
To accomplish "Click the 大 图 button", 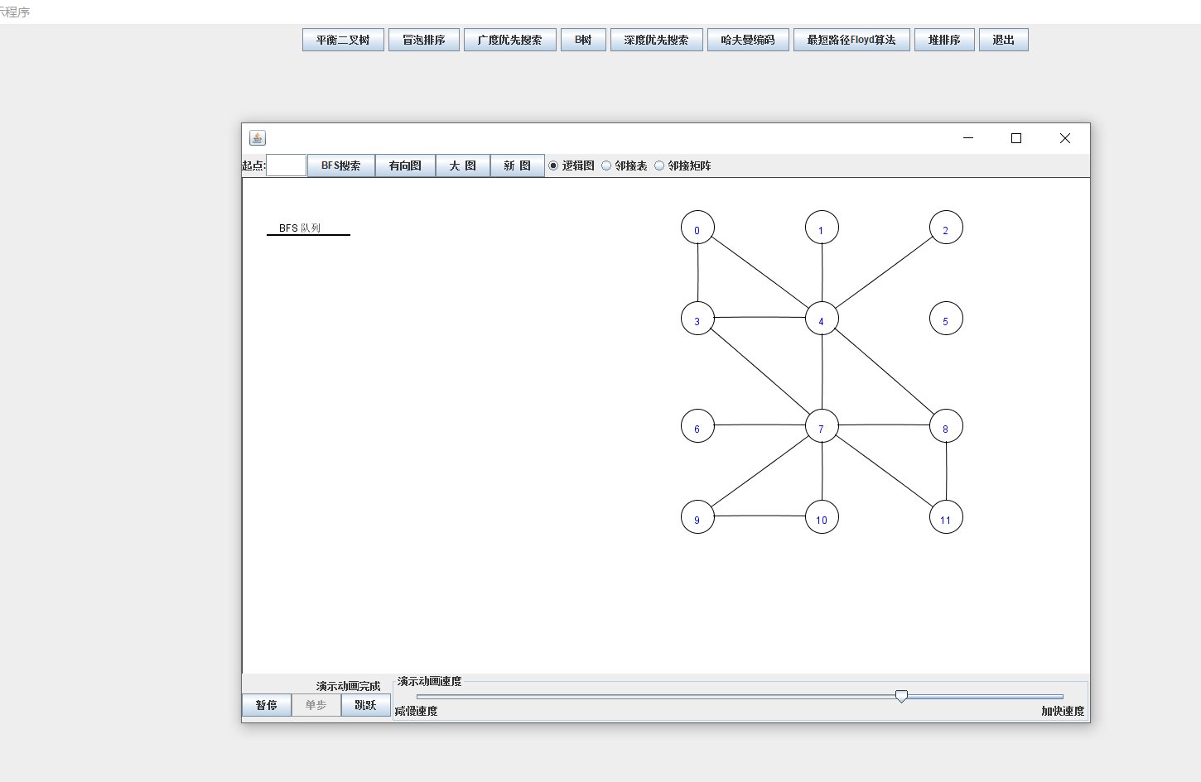I will tap(462, 166).
